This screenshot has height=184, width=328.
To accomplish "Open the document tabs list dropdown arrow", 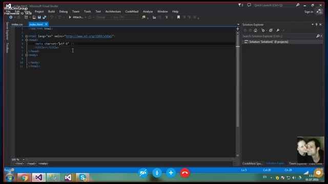I will pyautogui.click(x=238, y=25).
